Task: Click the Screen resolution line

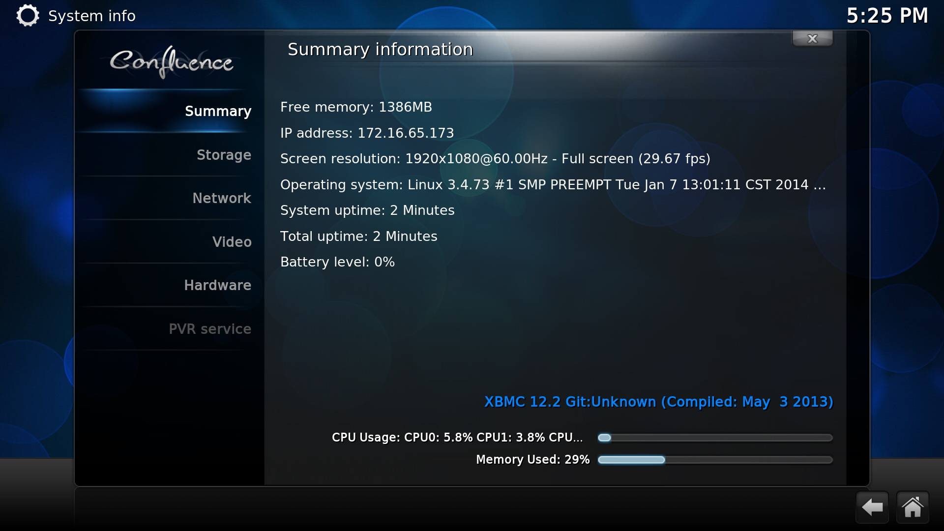Action: click(495, 159)
